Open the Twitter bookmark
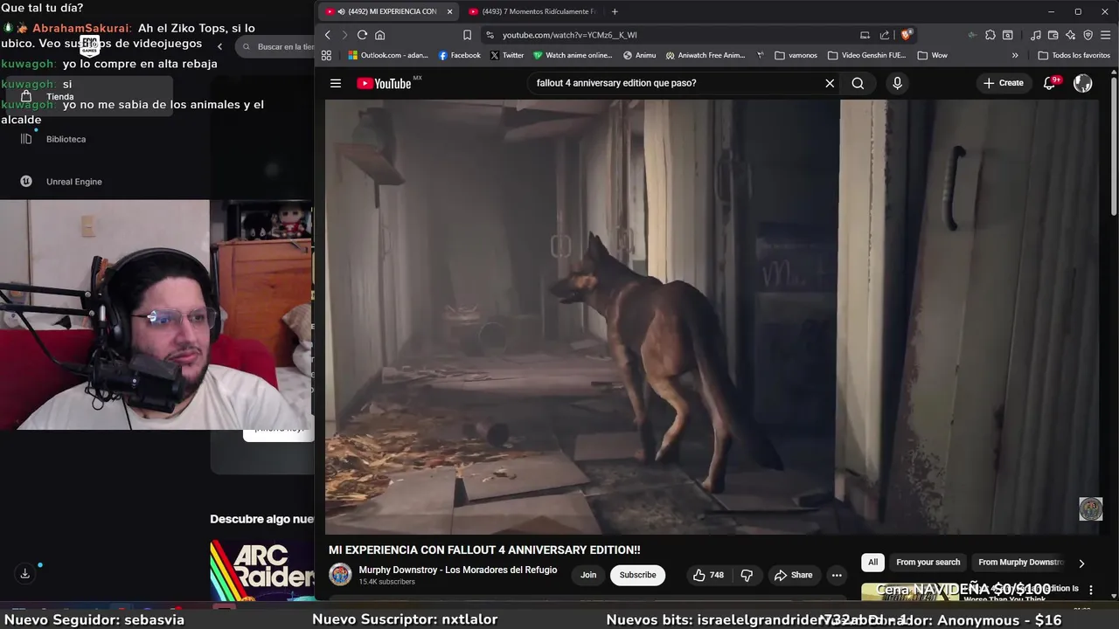1119x629 pixels. click(x=507, y=55)
